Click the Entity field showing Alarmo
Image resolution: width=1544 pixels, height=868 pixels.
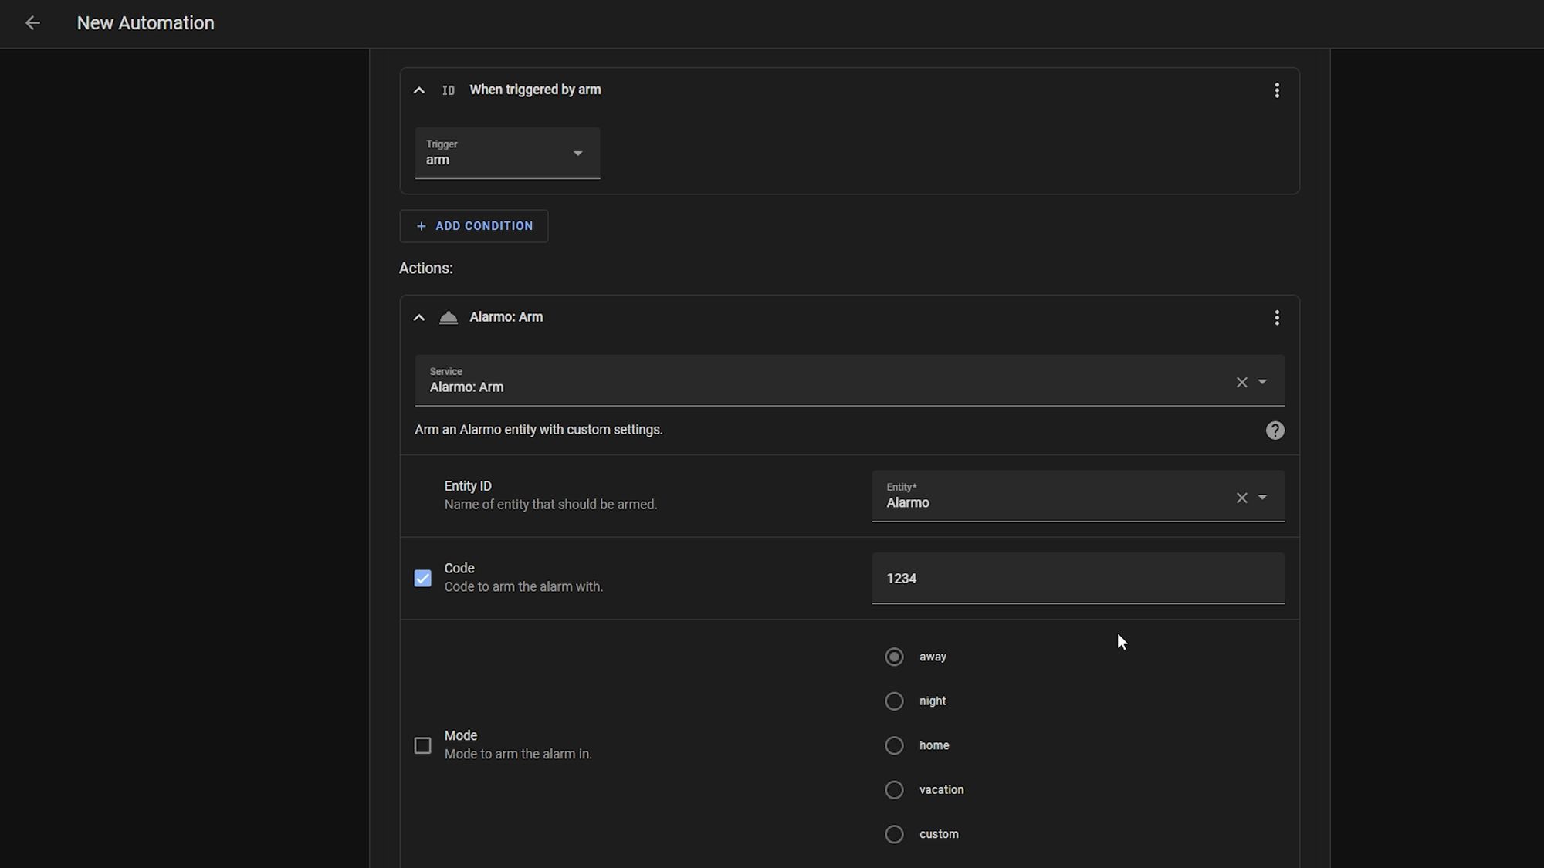1078,496
